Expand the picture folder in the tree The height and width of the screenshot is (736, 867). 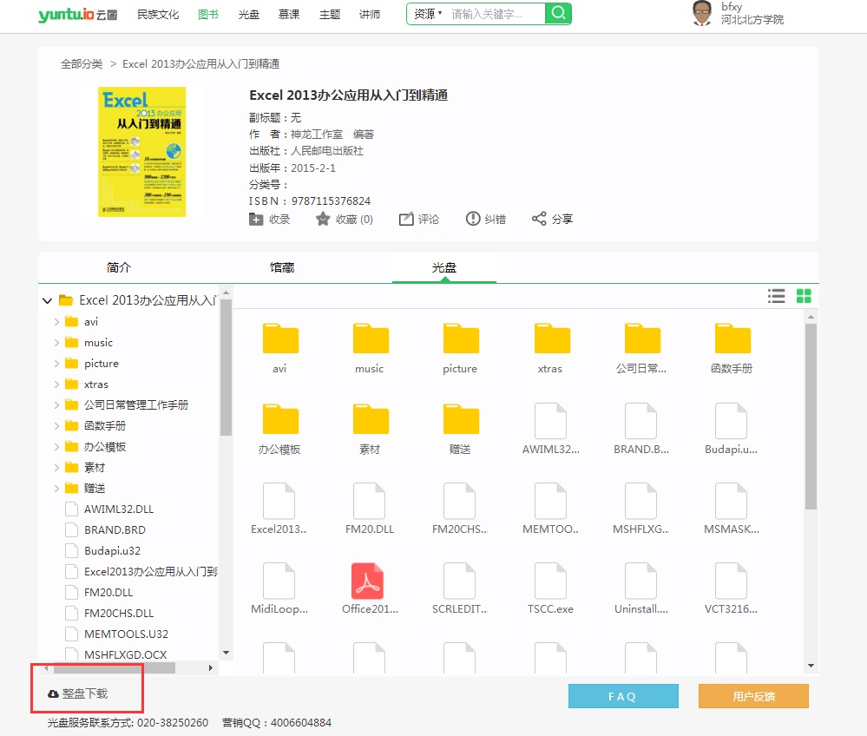coord(56,364)
